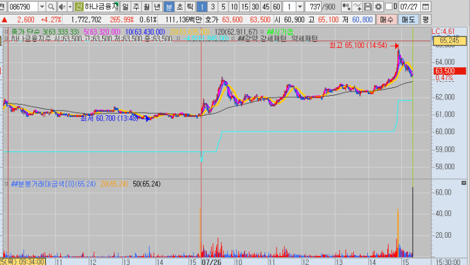The height and width of the screenshot is (265, 470).
Task: Click the date field 07/27
Action: [x=409, y=7]
